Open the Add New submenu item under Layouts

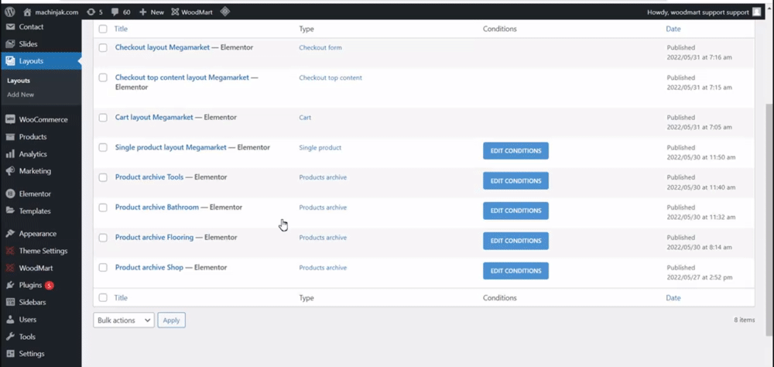pyautogui.click(x=21, y=94)
